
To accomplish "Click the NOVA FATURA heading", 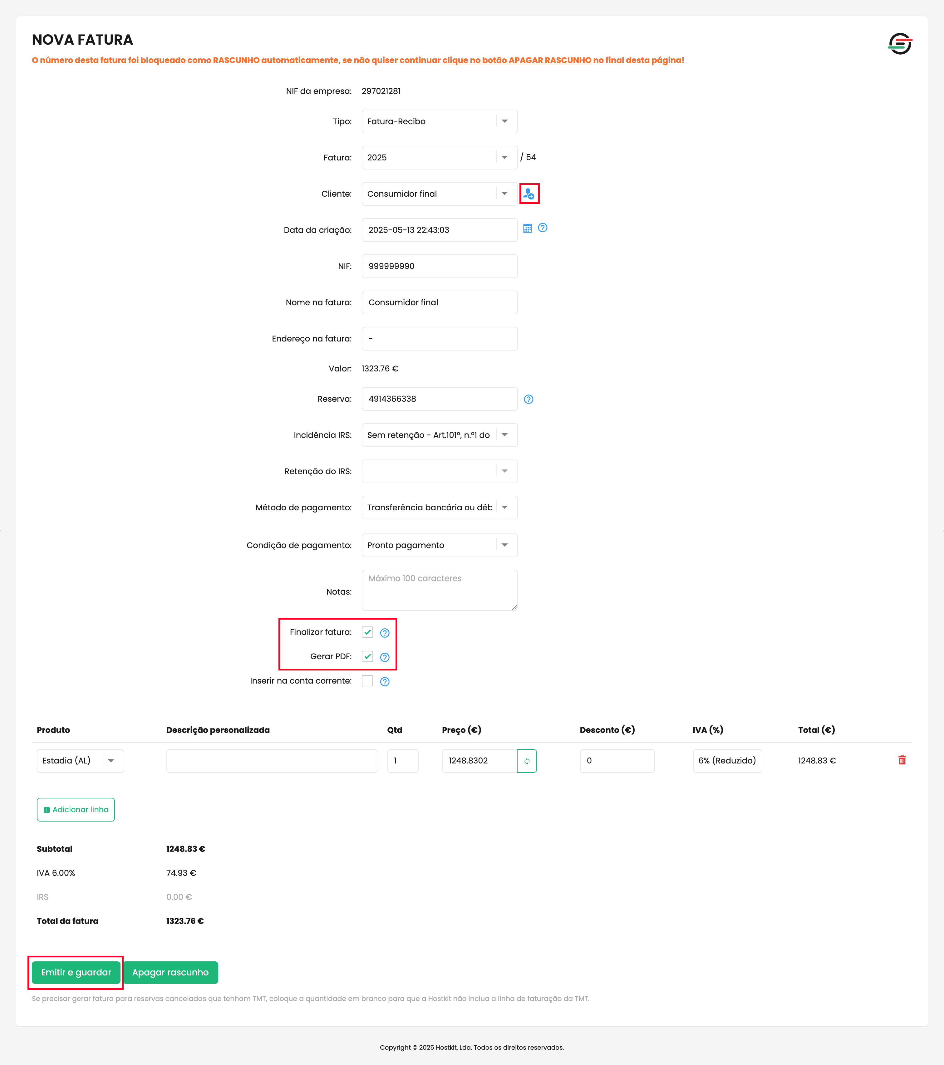I will 82,40.
